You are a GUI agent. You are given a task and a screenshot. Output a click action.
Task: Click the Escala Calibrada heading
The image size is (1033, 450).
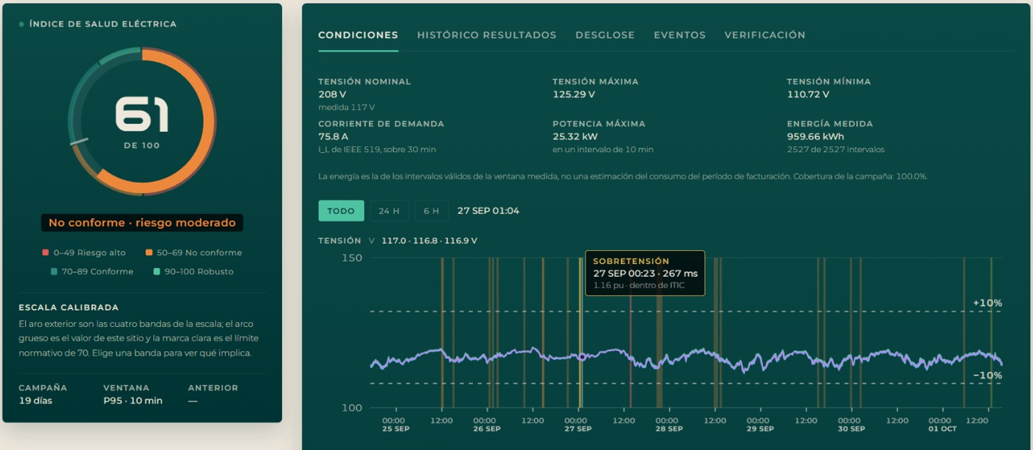pyautogui.click(x=69, y=308)
